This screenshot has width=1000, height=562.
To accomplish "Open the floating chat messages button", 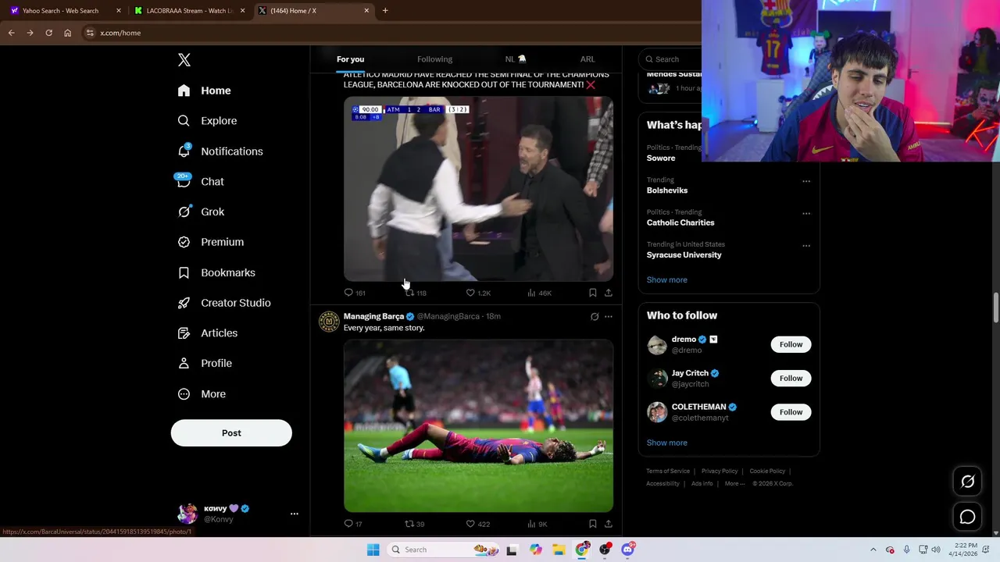I will point(967,517).
